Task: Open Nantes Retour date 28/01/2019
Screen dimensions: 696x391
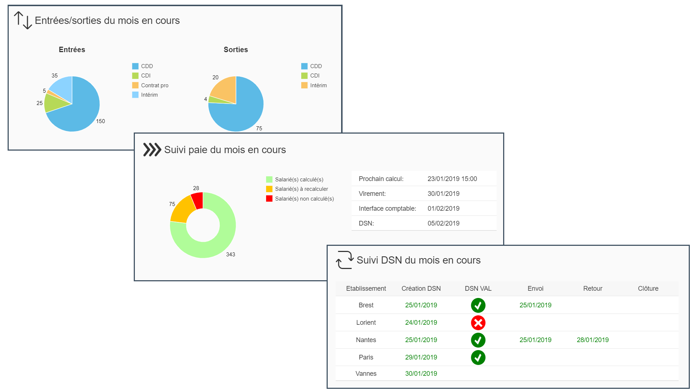Action: point(593,340)
